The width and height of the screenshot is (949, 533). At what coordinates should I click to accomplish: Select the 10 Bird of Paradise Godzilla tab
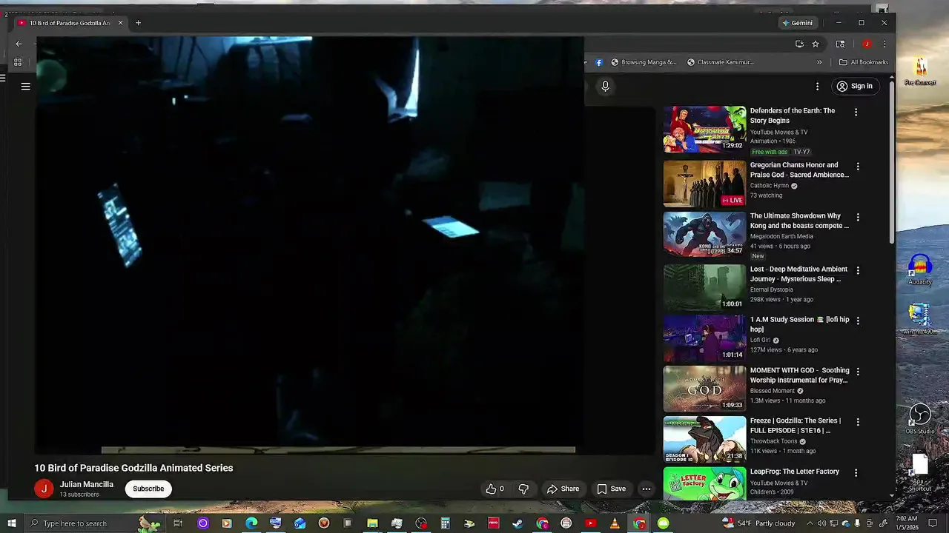point(70,23)
